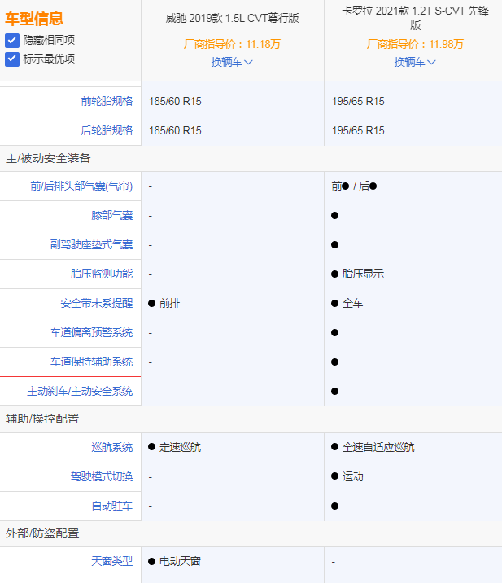
Task: Open 换辆车 dropdown under 卡罗拉 2021款
Action: [x=415, y=62]
